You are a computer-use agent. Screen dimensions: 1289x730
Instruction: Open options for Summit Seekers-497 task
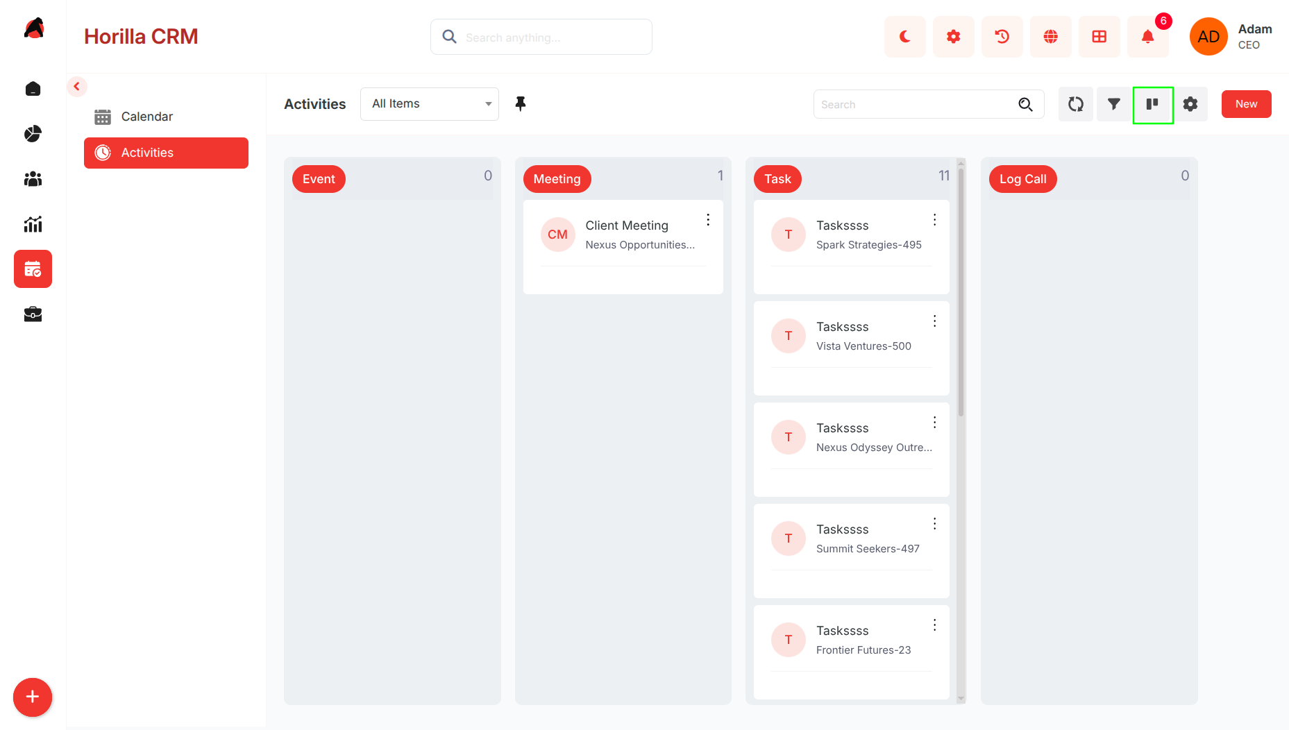[x=935, y=524]
